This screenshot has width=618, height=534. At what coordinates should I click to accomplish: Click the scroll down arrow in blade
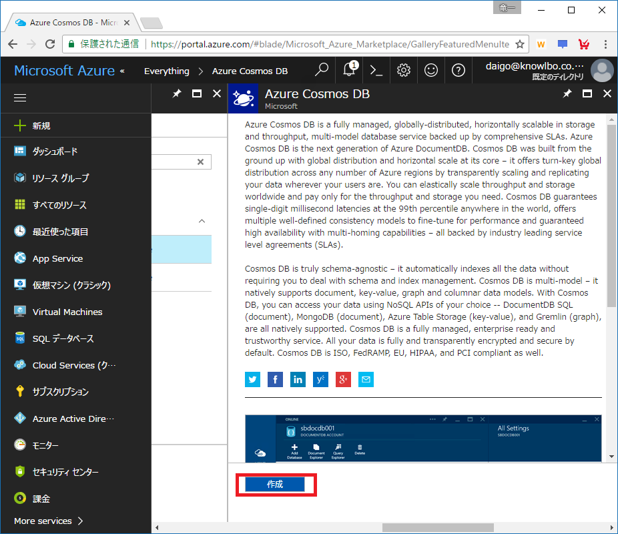click(x=611, y=457)
